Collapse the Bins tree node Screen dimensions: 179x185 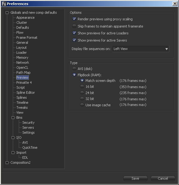[13, 117]
